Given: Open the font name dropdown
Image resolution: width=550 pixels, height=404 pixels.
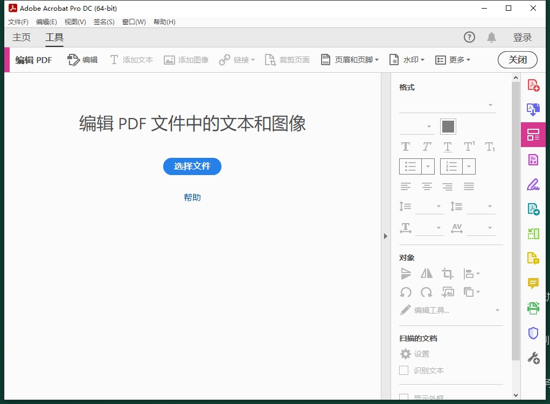Looking at the screenshot, I should [448, 105].
